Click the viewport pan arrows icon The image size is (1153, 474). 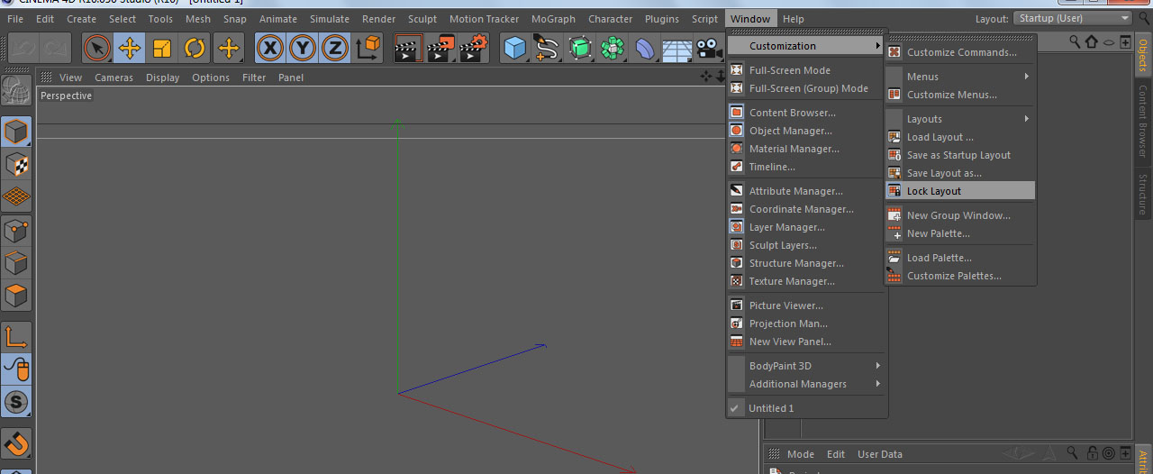[705, 77]
